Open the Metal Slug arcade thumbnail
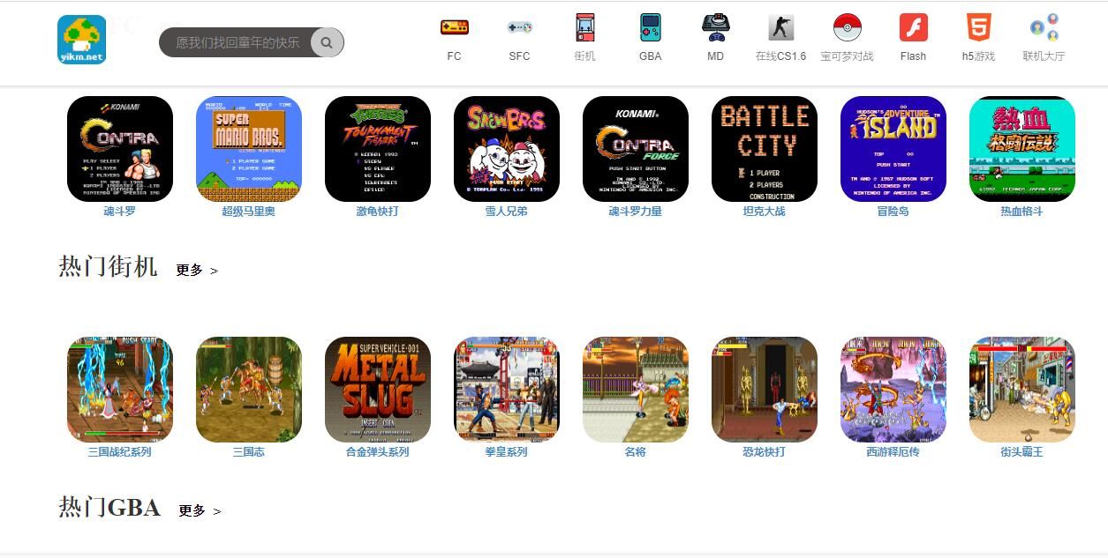1108x558 pixels. click(x=378, y=390)
